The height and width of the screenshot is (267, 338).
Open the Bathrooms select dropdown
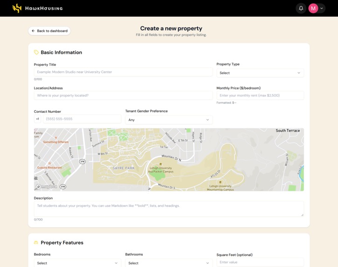169,263
